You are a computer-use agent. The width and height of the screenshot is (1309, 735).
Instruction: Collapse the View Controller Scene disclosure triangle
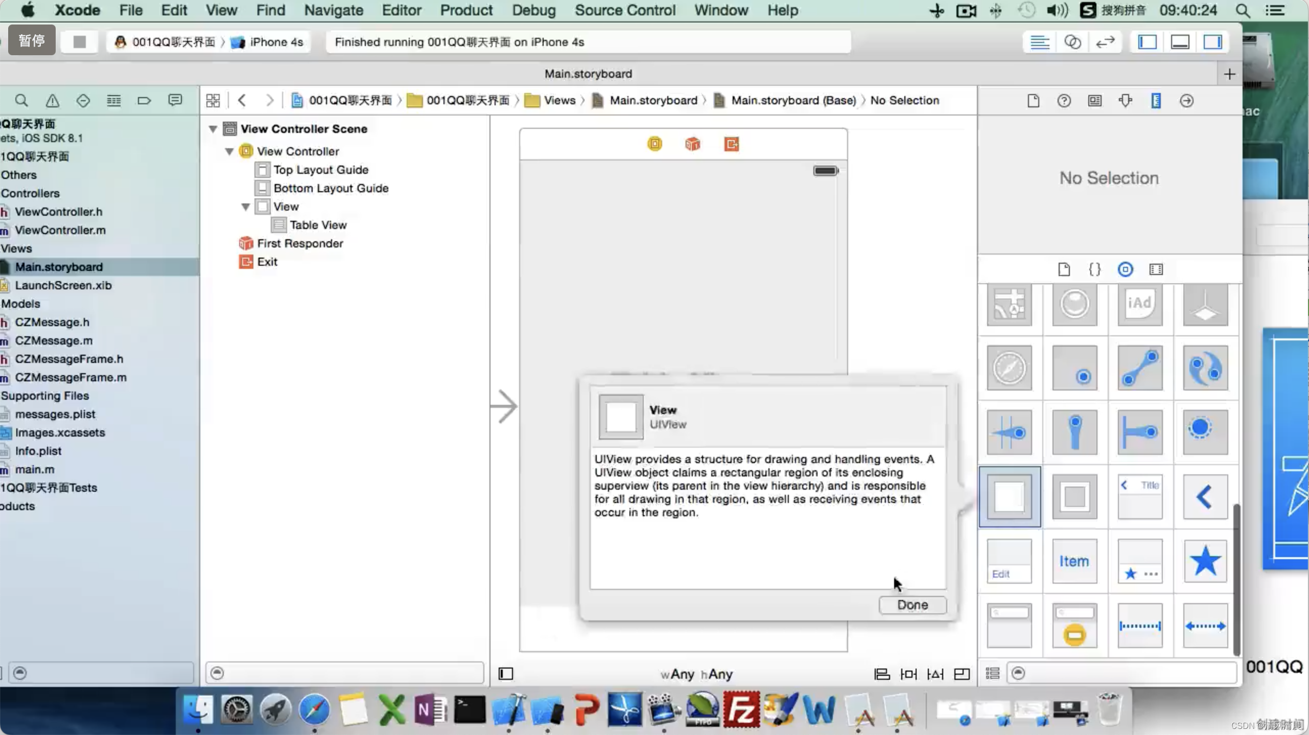213,129
